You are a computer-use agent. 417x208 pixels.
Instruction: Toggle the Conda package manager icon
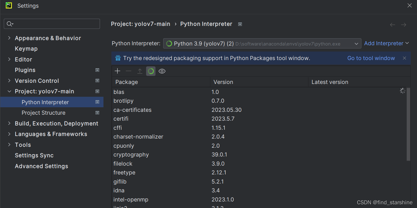pyautogui.click(x=151, y=71)
